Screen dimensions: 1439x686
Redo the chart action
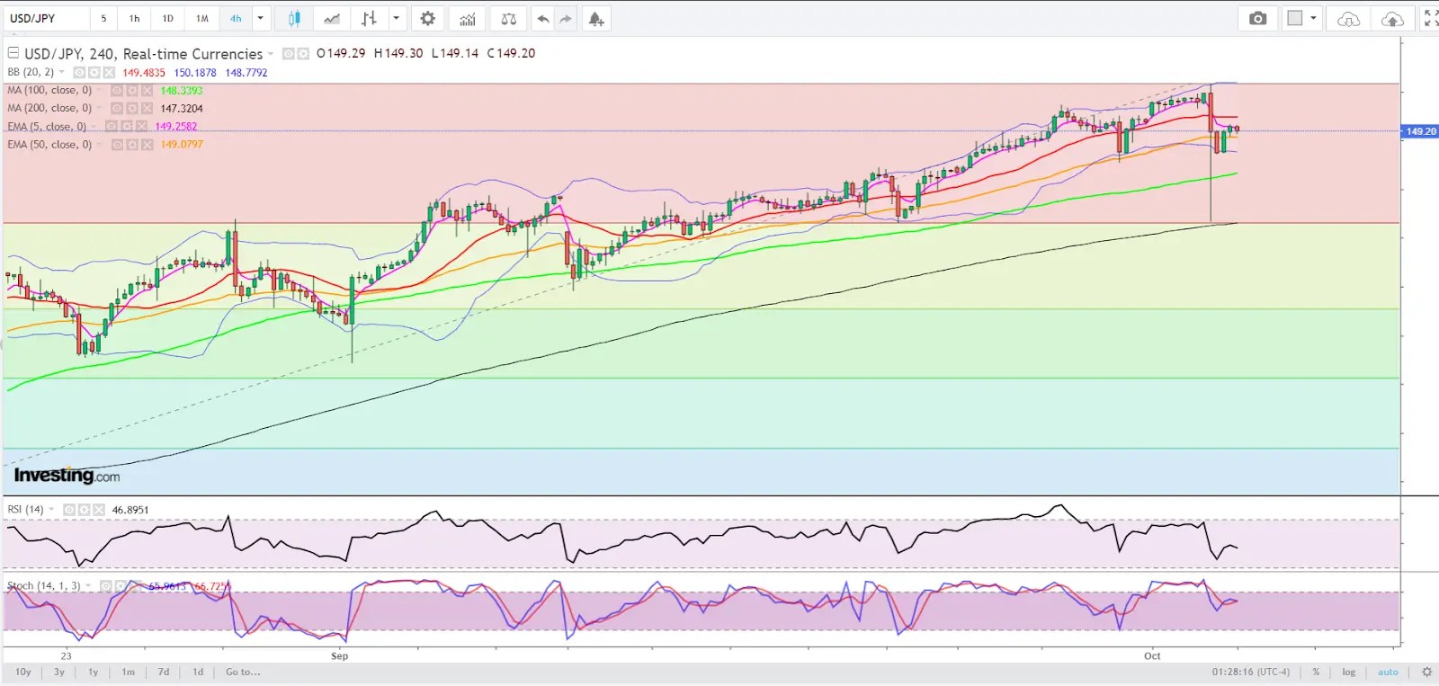[x=566, y=19]
